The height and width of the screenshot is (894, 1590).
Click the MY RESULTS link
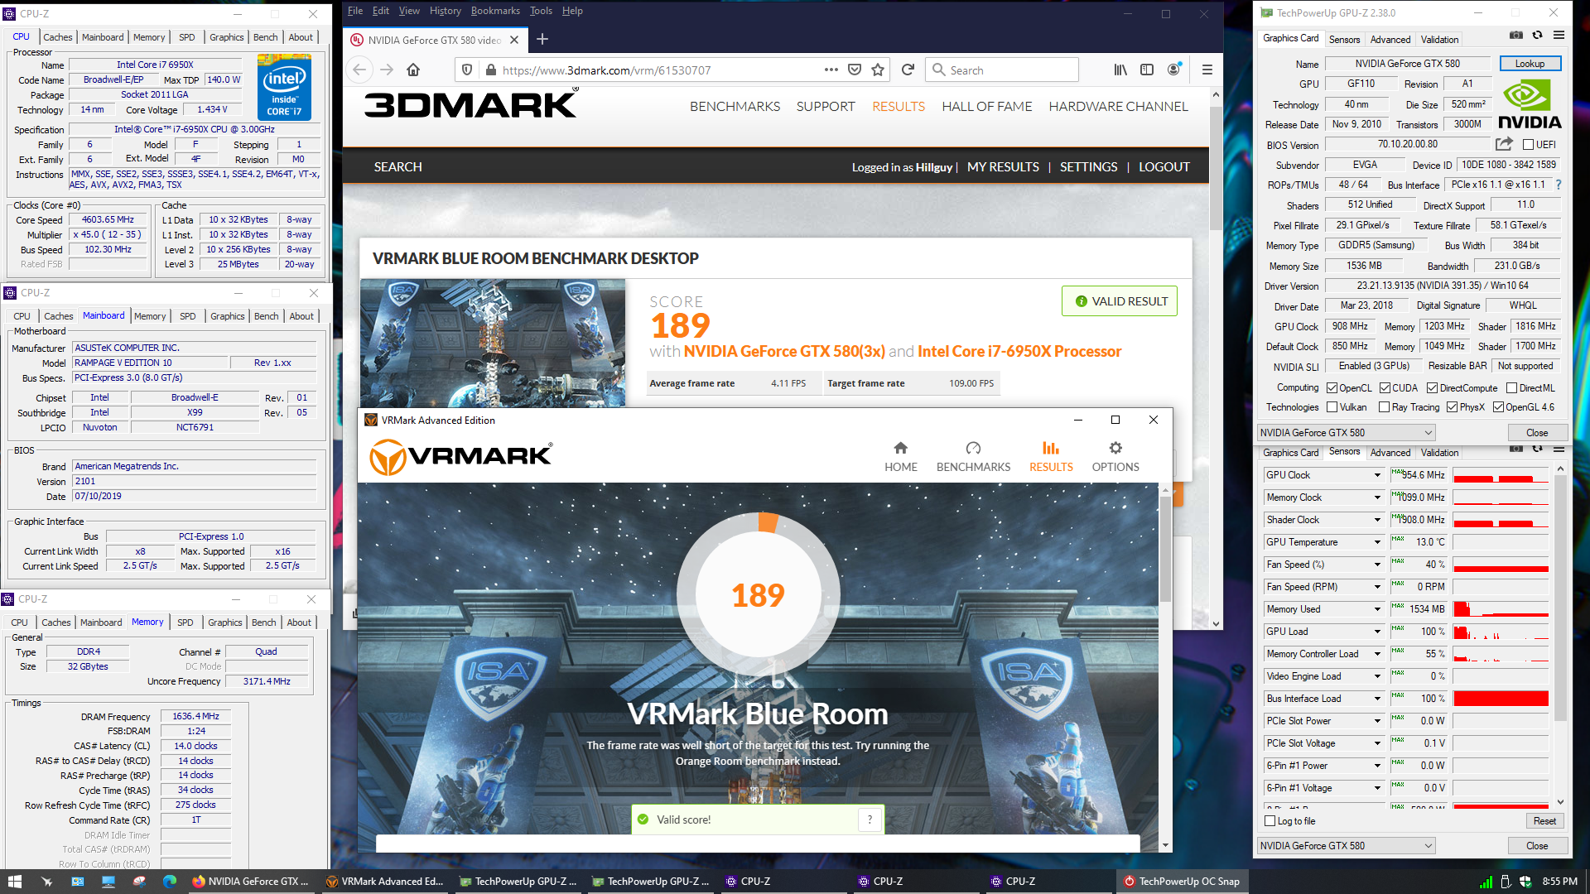(1003, 167)
